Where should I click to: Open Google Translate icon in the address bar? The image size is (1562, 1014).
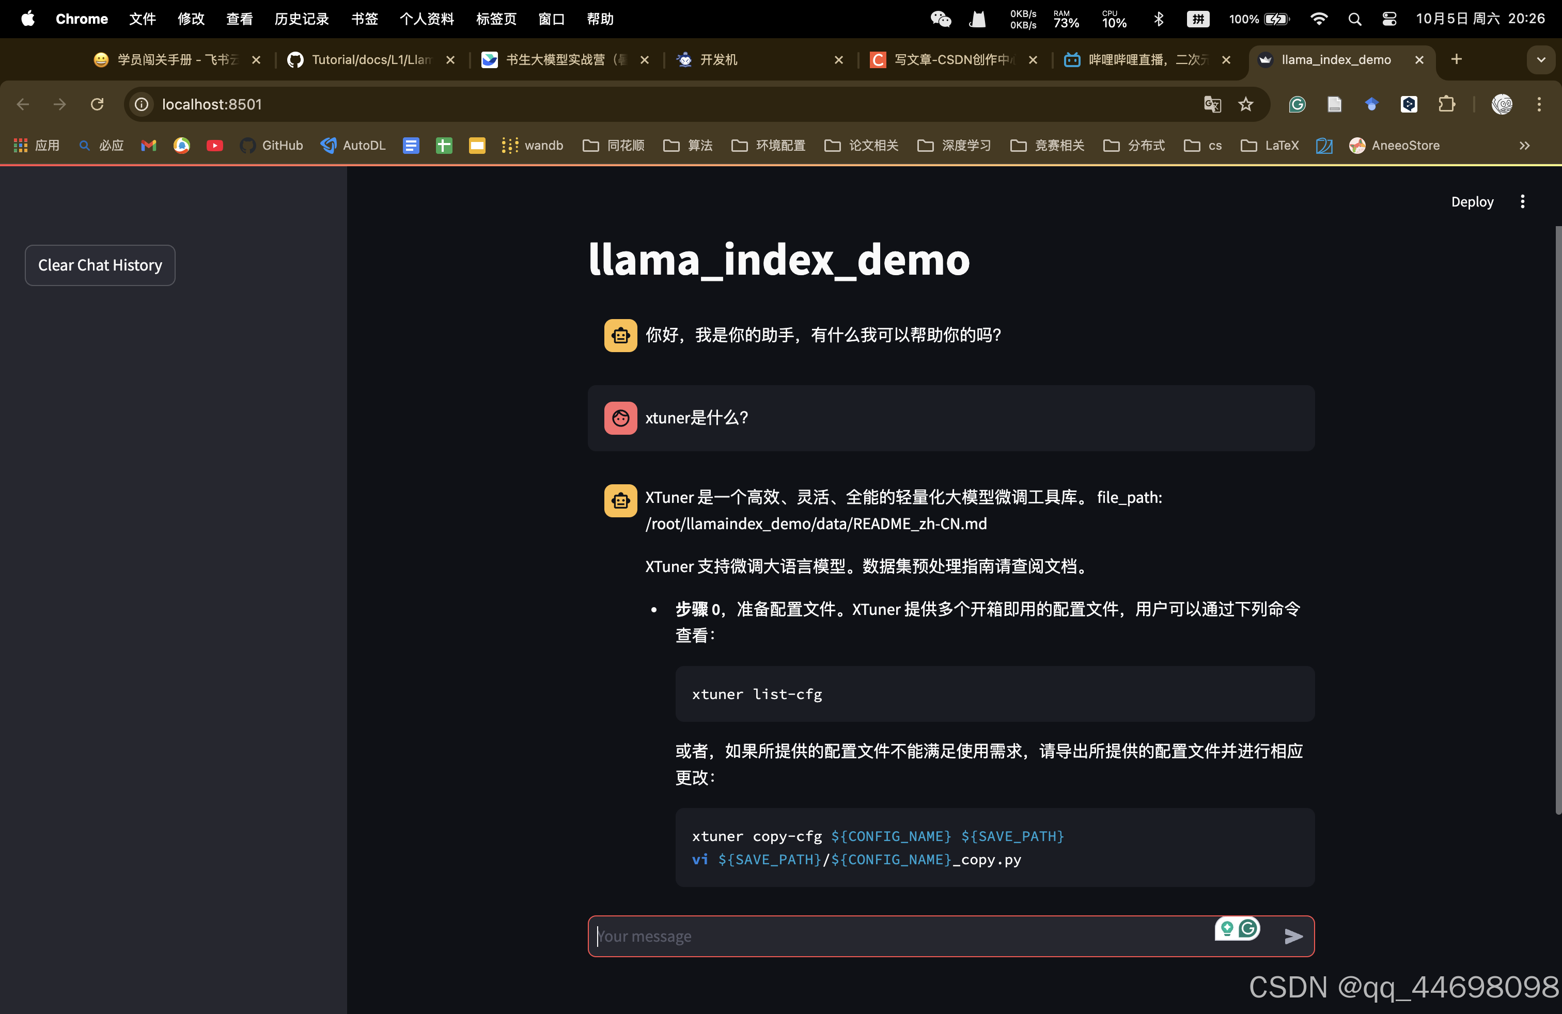pos(1212,104)
